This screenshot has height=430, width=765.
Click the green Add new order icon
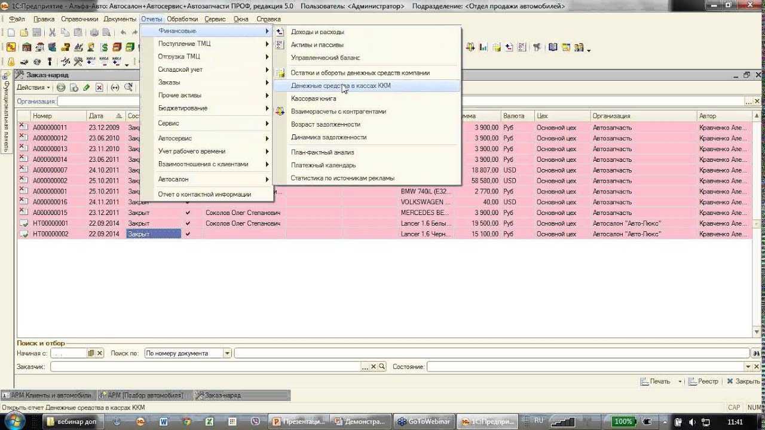coord(61,88)
